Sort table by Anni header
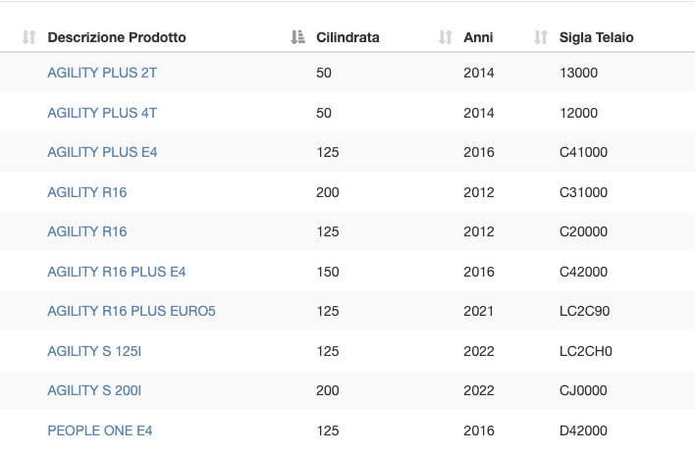695x456 pixels. click(x=478, y=37)
